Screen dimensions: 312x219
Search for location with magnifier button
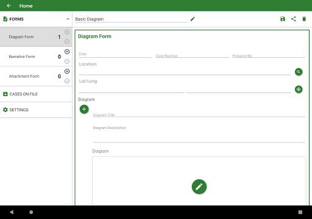[x=299, y=72]
